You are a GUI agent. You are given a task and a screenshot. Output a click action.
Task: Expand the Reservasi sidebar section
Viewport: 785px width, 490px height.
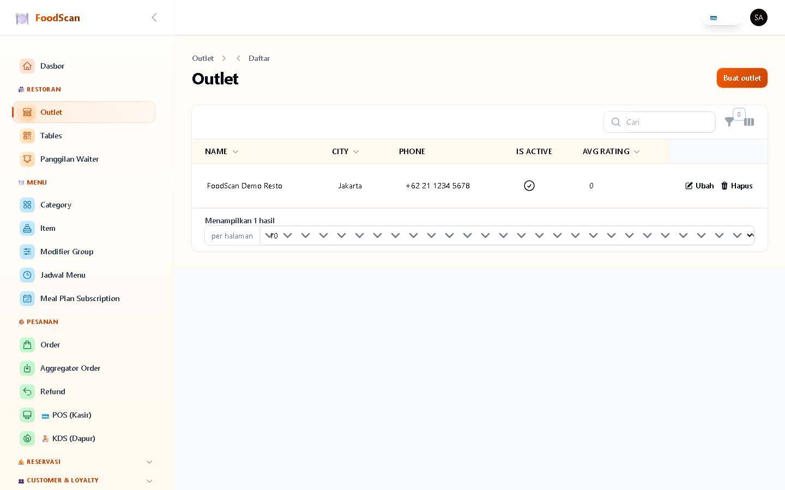click(149, 462)
